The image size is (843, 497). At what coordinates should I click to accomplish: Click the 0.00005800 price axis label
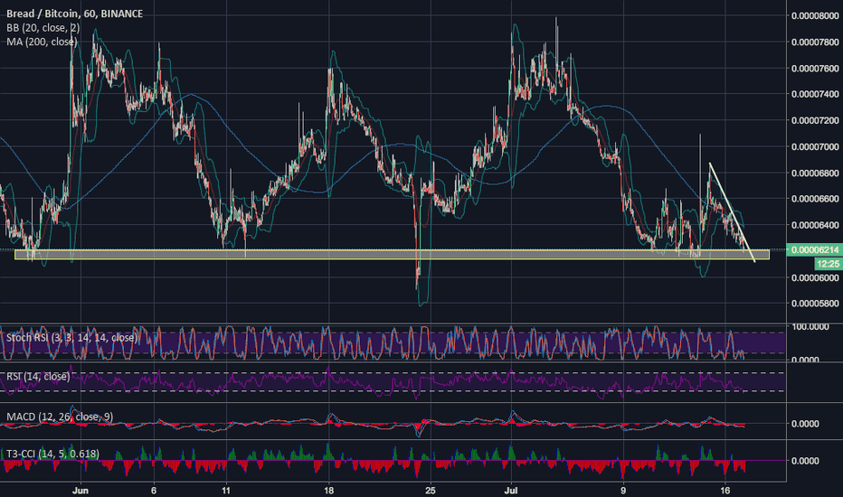point(815,304)
